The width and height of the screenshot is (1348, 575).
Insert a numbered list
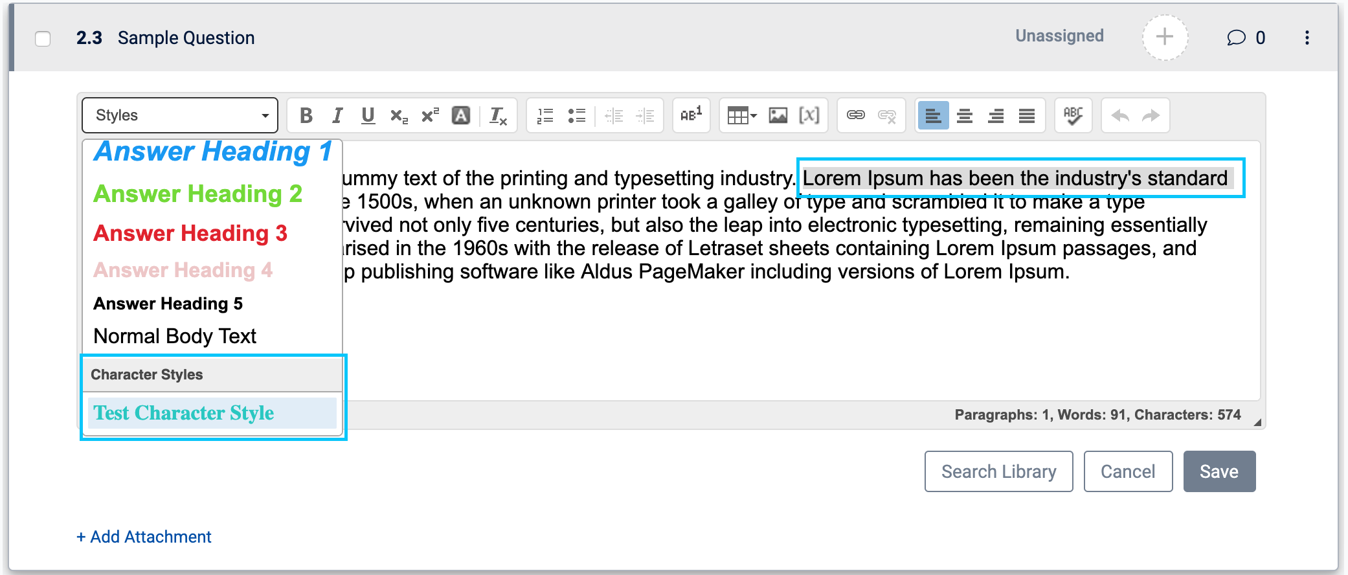pos(546,115)
